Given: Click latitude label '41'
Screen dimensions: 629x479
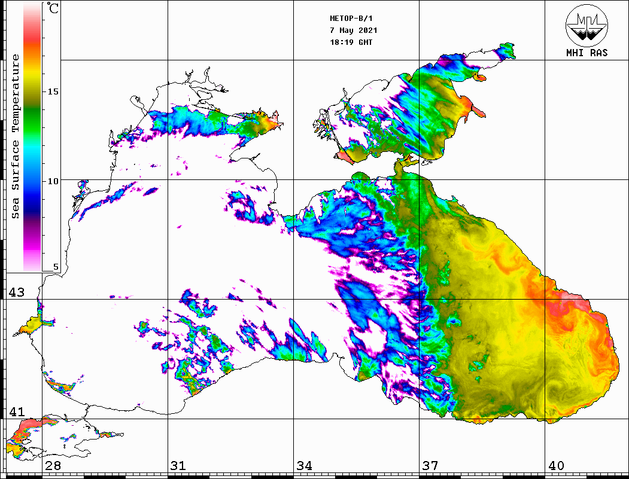Looking at the screenshot, I should 17,411.
